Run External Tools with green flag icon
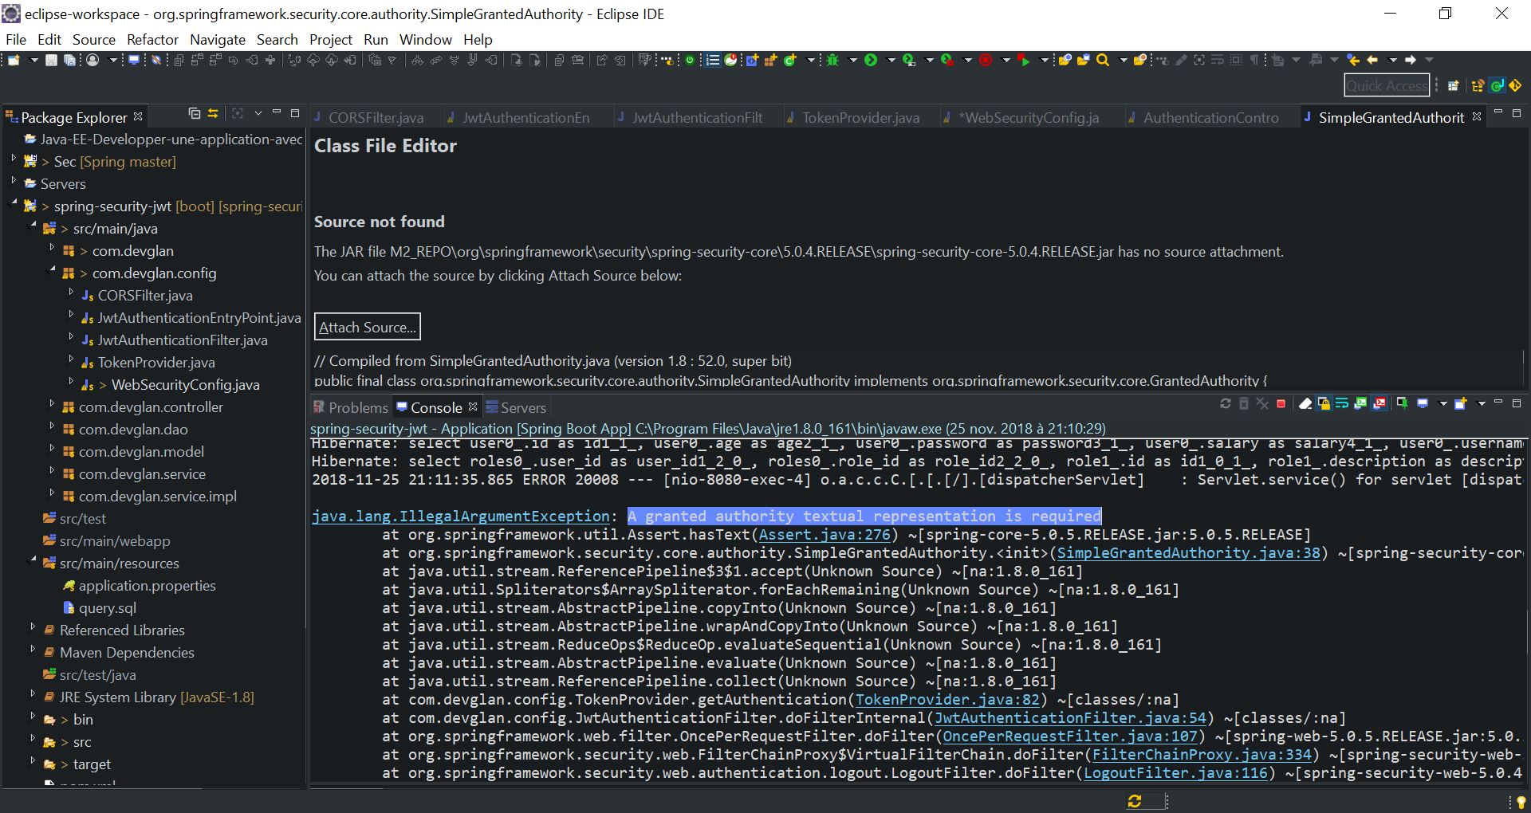 click(x=1025, y=60)
